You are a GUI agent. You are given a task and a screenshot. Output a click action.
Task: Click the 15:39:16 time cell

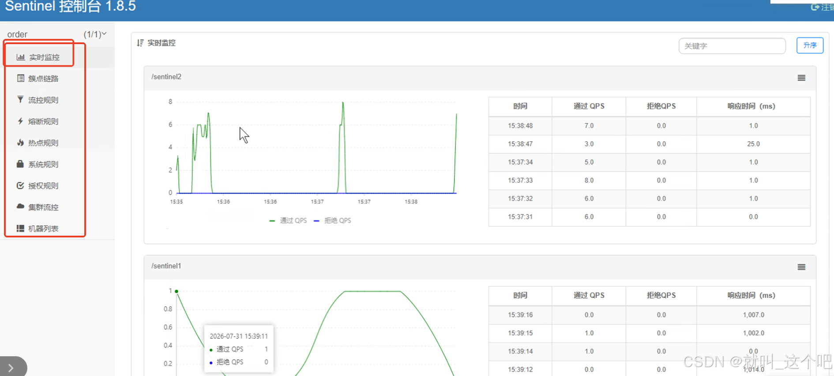(520, 315)
